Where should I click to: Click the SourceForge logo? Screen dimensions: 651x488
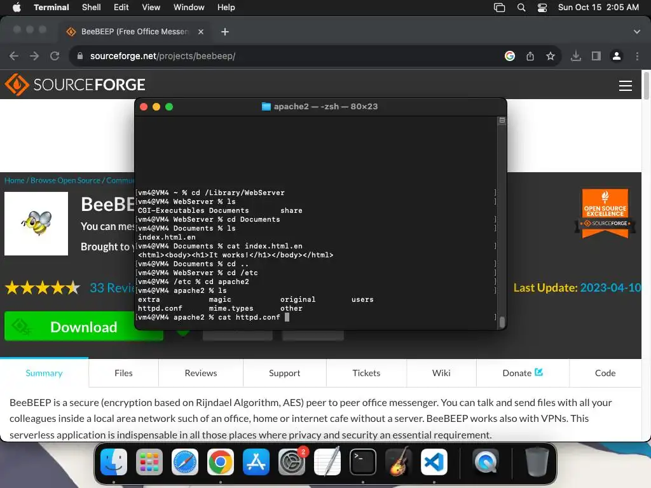tap(75, 85)
